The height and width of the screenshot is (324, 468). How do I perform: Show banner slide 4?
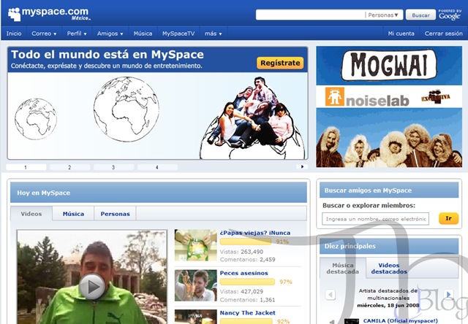pos(157,167)
